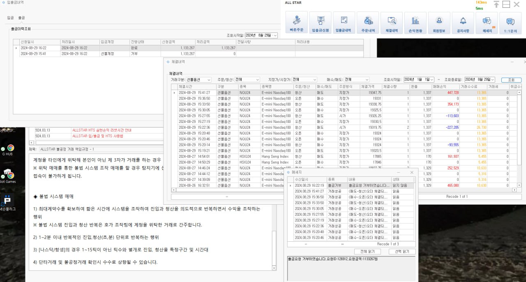Minimize the 메세지 window
Viewport: 526px width, 282px height.
tap(399, 173)
